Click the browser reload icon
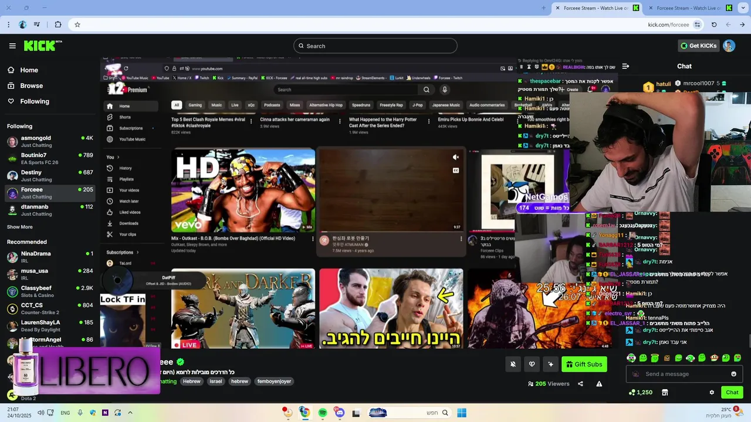The height and width of the screenshot is (422, 751). (714, 25)
